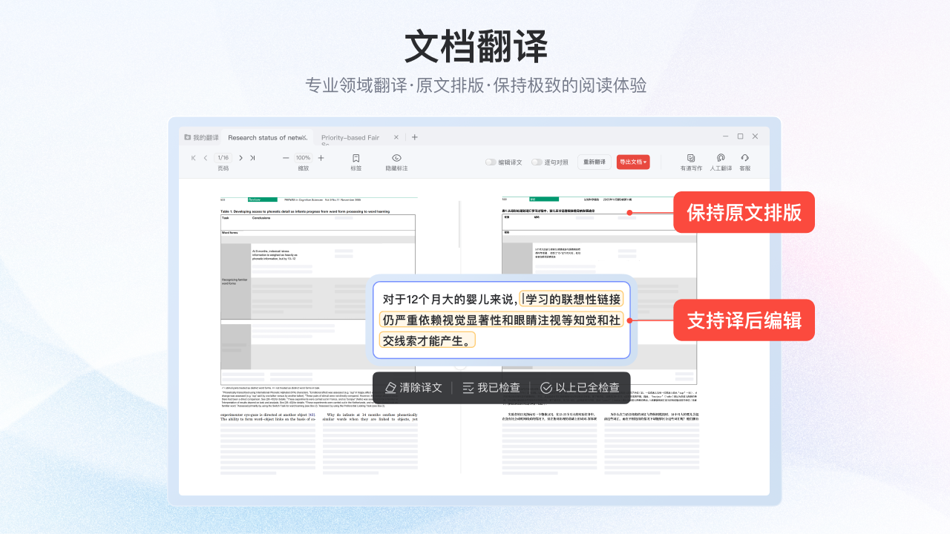
Task: Jump to the first page
Action: tap(194, 158)
